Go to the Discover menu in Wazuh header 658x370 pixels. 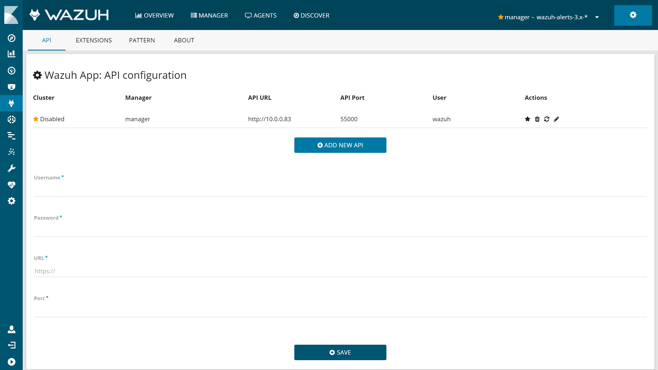tap(311, 15)
